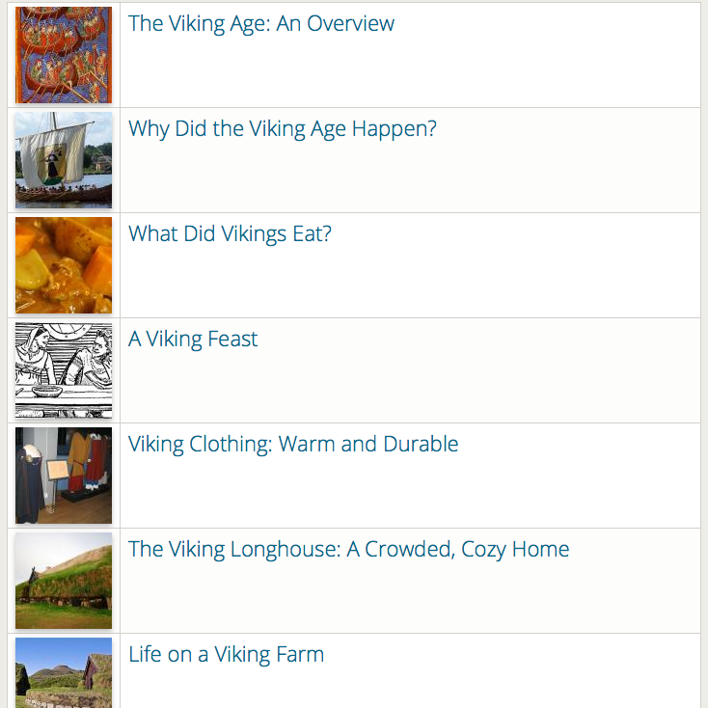Open the Viking farm landscape thumbnail

64,673
